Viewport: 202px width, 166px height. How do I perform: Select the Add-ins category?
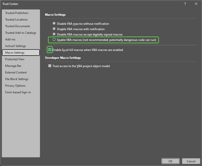click(11, 39)
